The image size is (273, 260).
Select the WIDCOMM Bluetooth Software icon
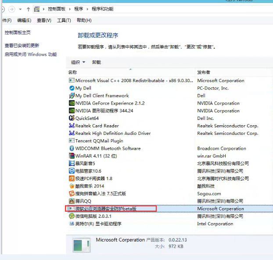72,148
